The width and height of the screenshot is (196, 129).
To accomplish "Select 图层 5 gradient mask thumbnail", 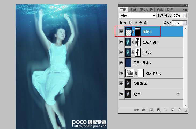I will pyautogui.click(x=138, y=32).
